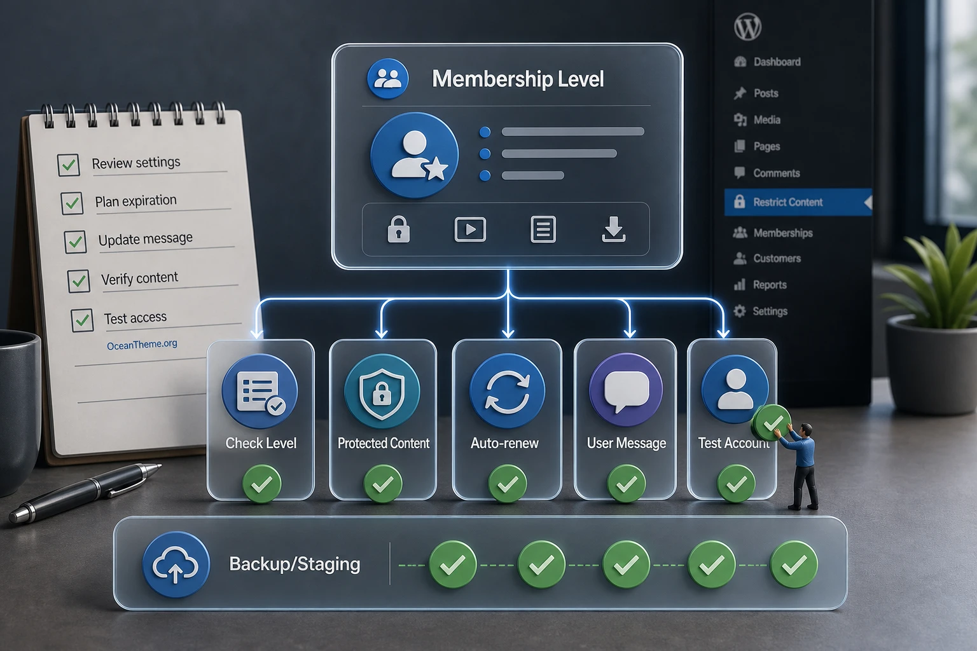The image size is (977, 651).
Task: Toggle the Review settings checkbox
Action: click(69, 165)
